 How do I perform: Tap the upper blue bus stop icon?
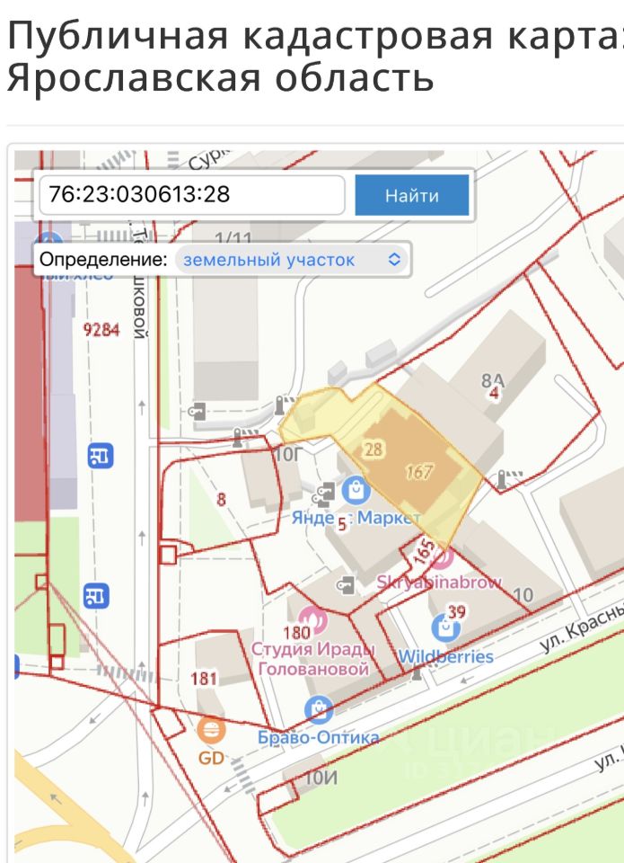(x=101, y=456)
